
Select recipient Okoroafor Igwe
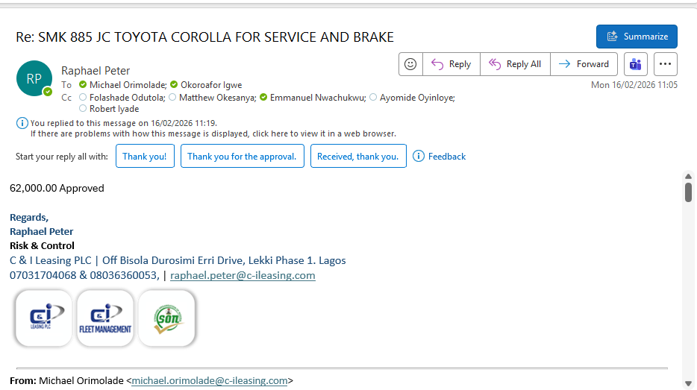211,85
